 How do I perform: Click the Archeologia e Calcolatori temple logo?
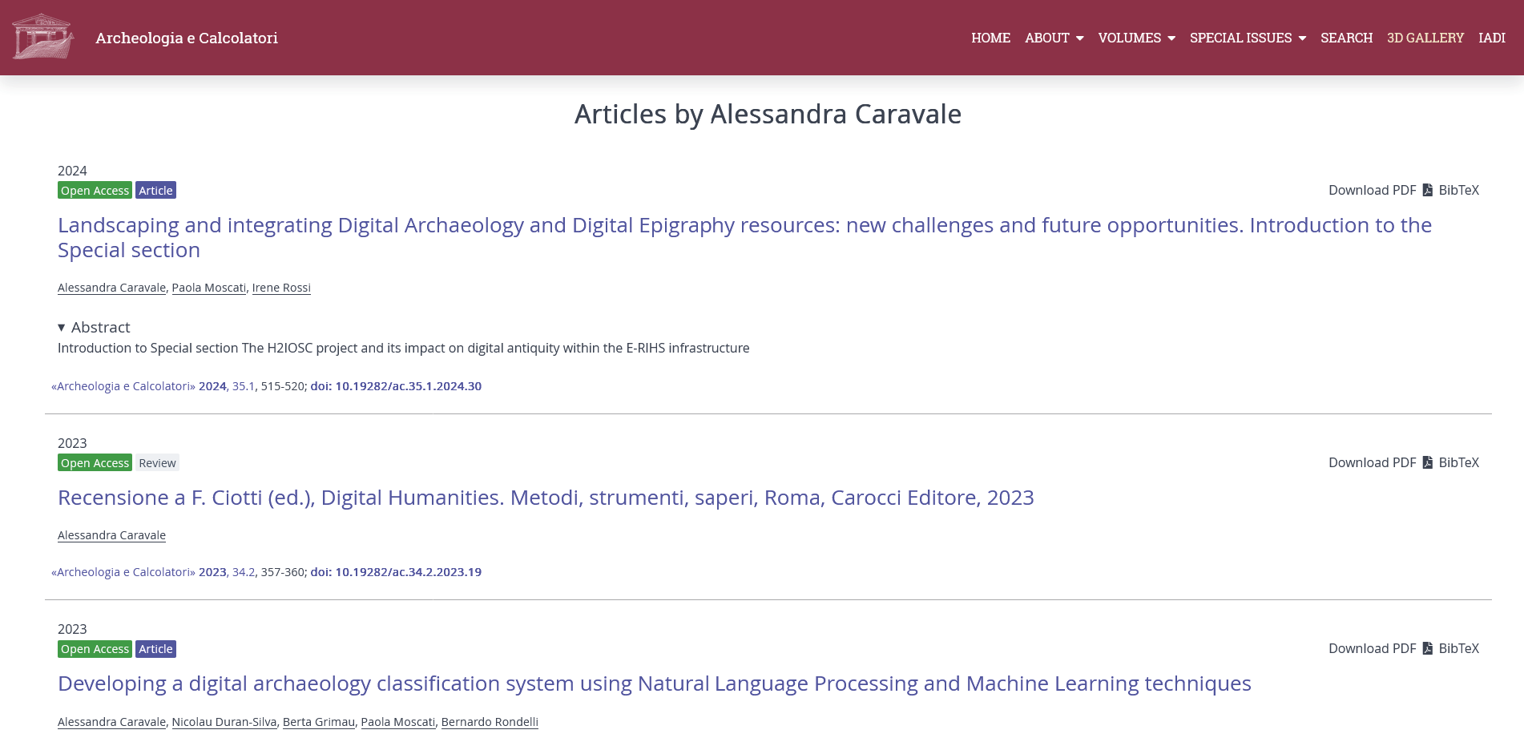click(43, 37)
